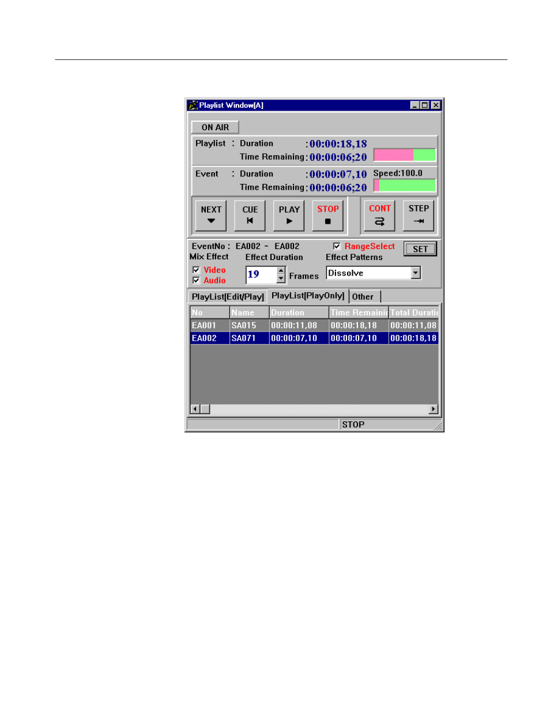Viewport: 550px width, 712px height.
Task: Click the Duration column header
Action: coord(299,312)
